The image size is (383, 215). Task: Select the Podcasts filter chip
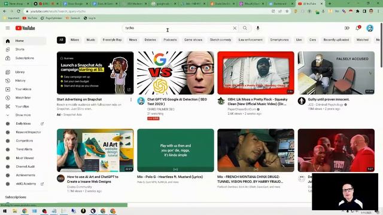pos(170,40)
